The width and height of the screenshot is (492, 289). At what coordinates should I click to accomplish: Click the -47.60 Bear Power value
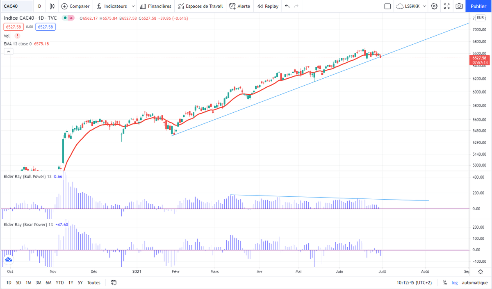coord(61,225)
